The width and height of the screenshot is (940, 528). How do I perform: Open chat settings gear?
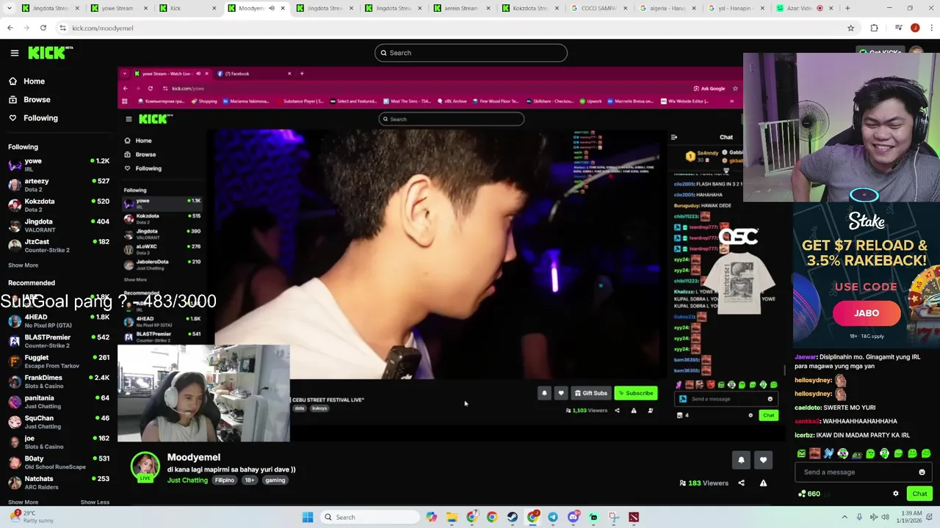pos(896,494)
